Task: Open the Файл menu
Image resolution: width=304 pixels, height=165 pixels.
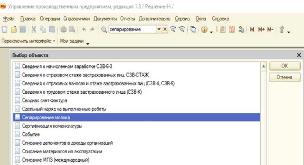Action: [x=9, y=19]
